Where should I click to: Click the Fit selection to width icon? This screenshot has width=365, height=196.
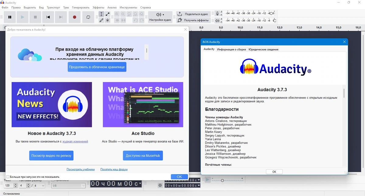(x=129, y=14)
